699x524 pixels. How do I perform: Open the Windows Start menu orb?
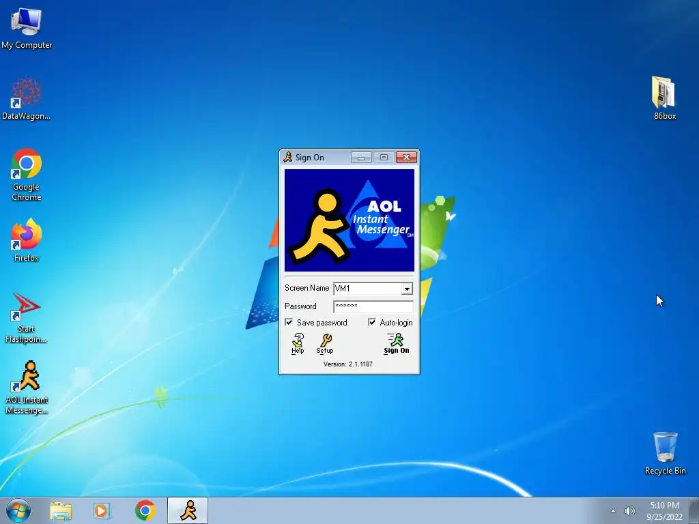click(18, 510)
